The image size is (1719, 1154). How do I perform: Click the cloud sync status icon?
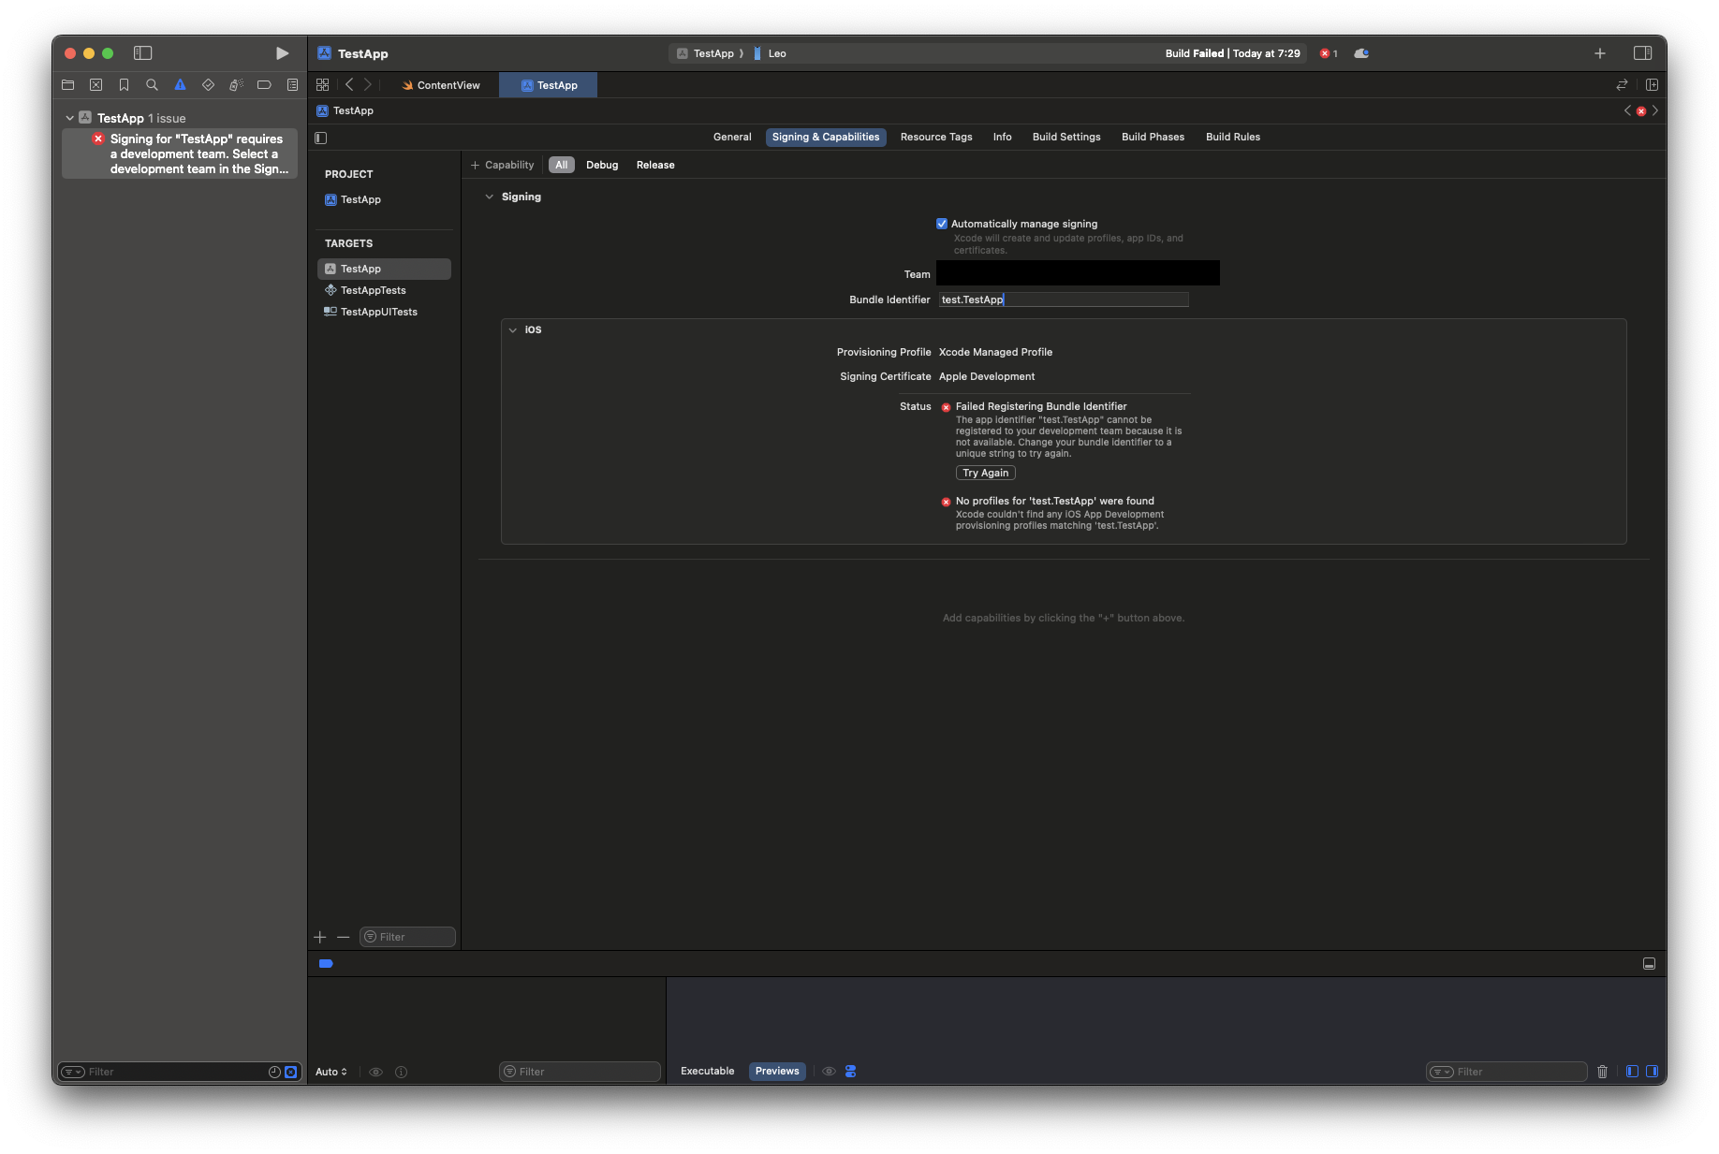[1360, 53]
